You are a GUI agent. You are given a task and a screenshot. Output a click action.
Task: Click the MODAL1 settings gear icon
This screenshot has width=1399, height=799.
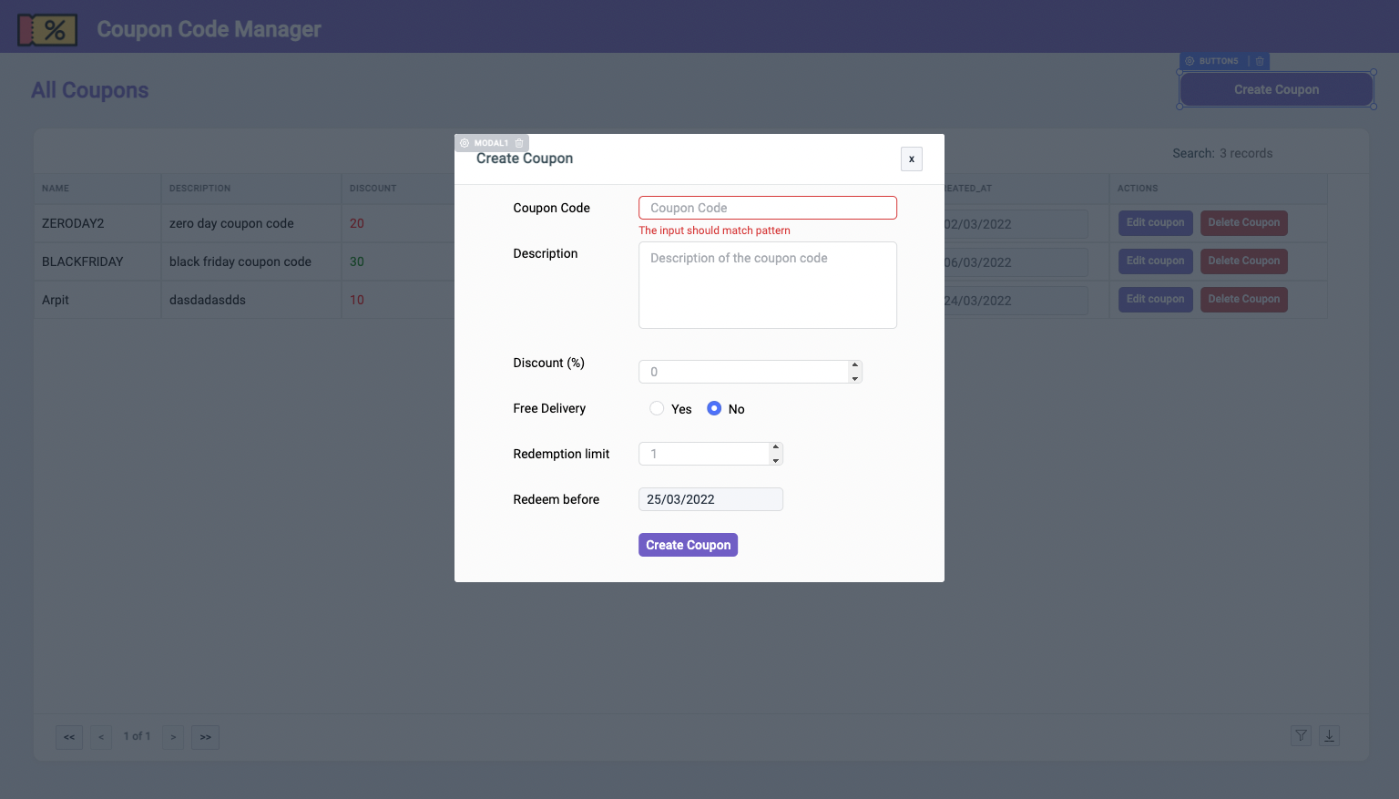[x=465, y=143]
